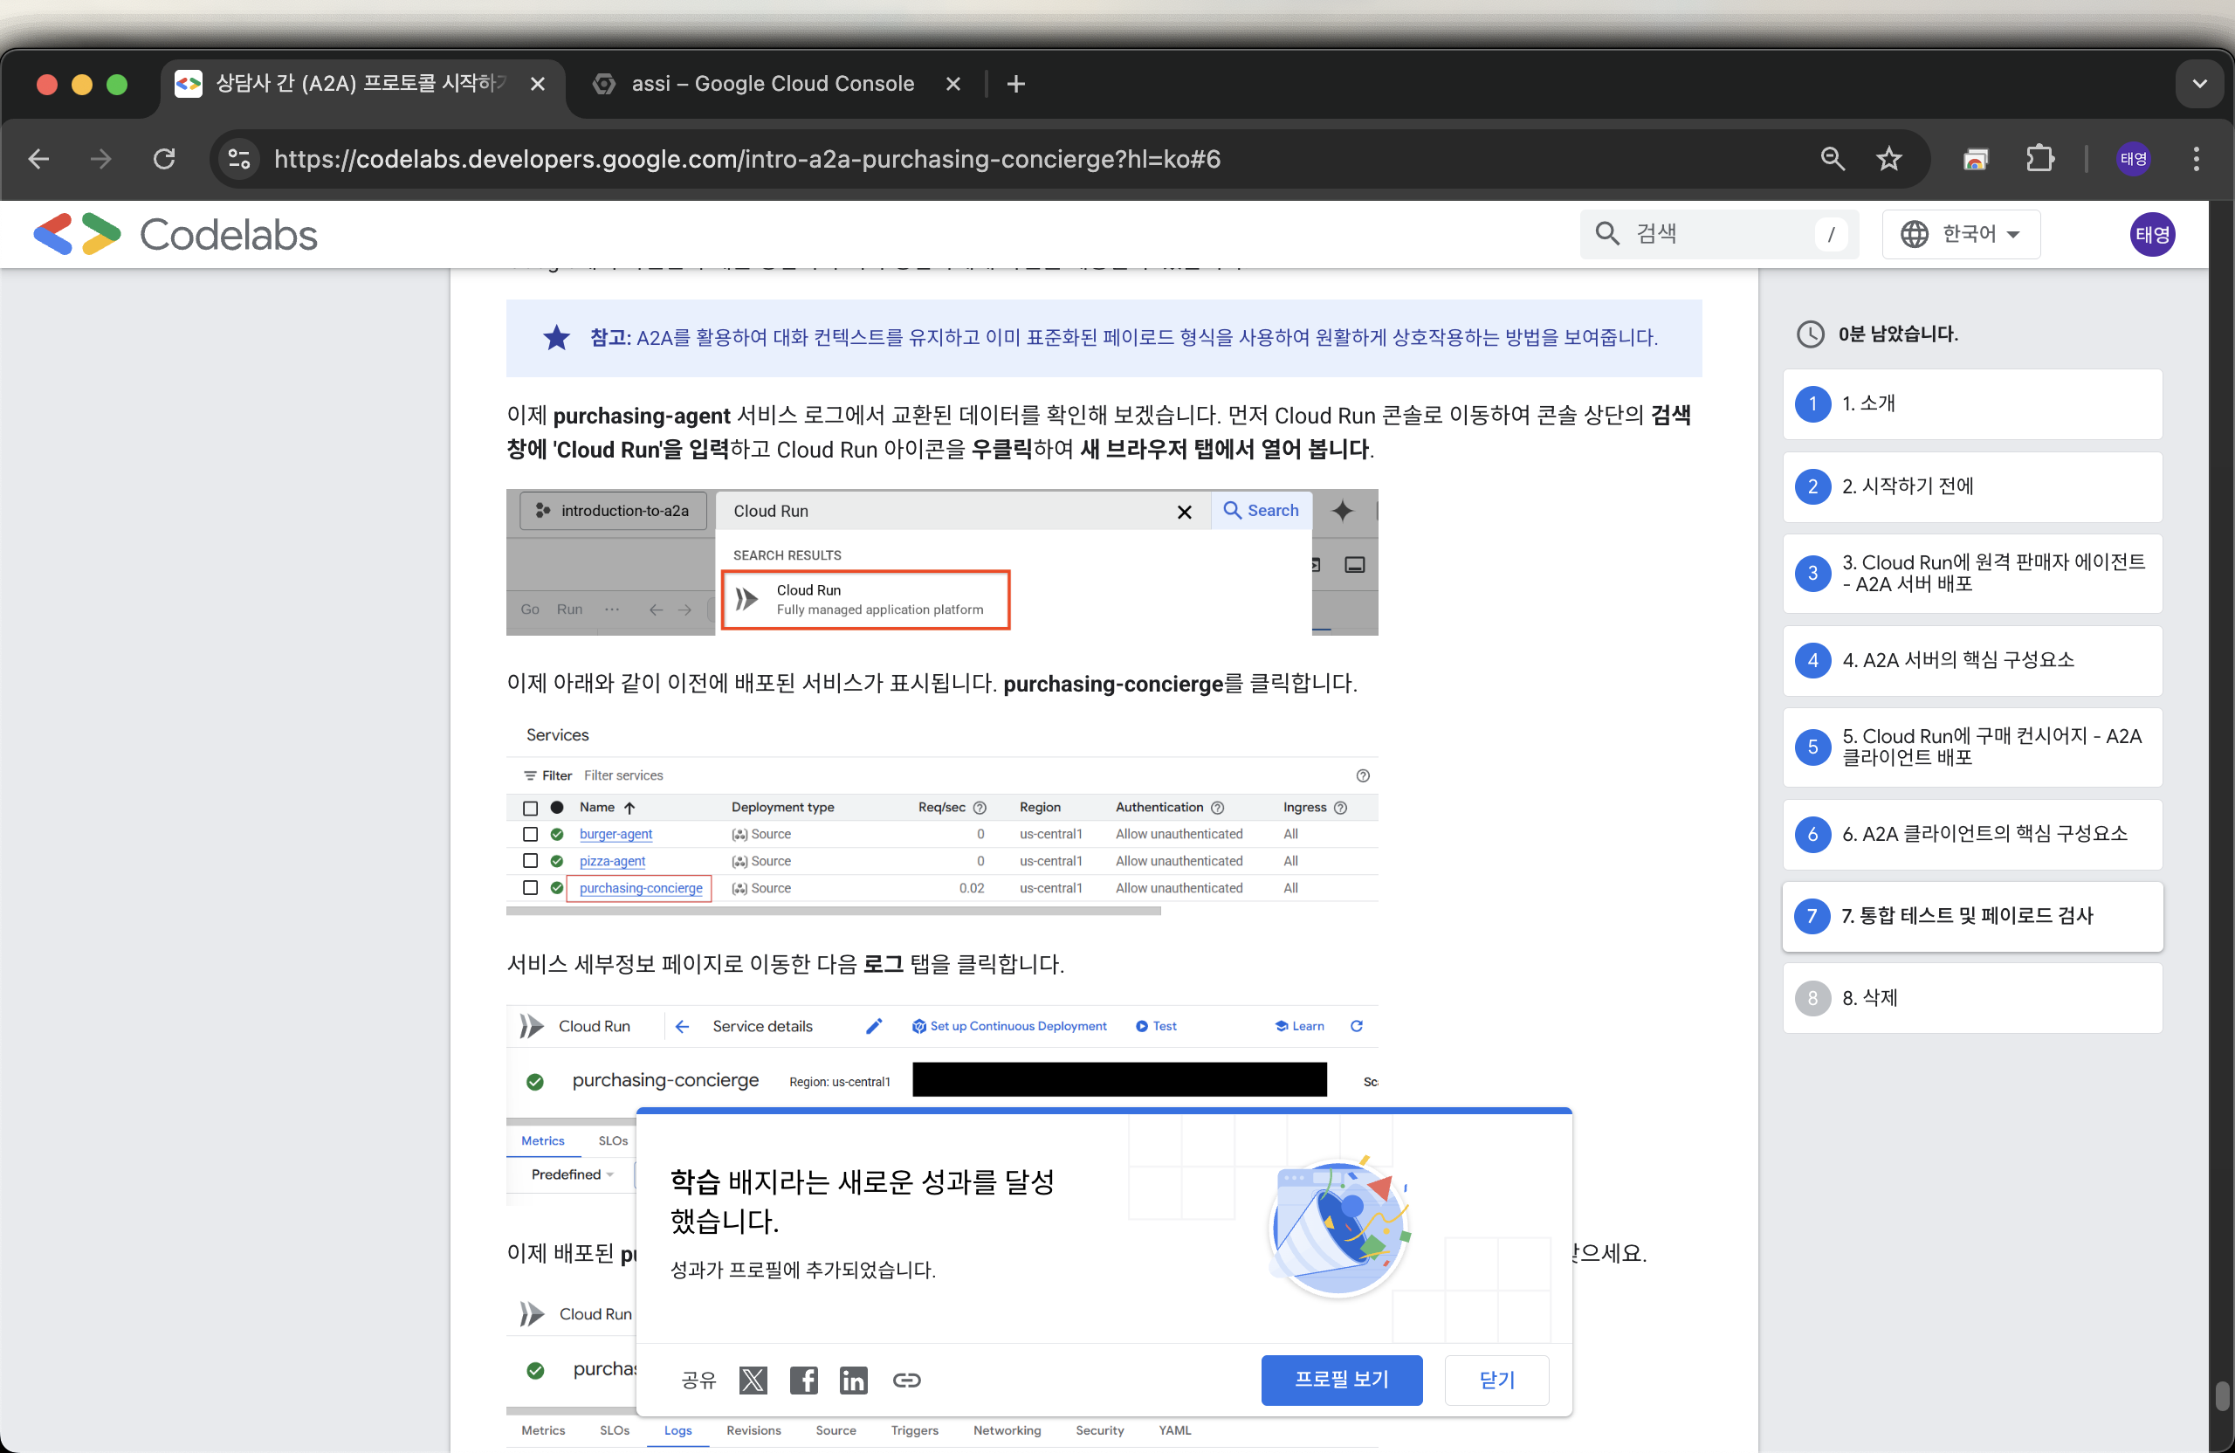Image resolution: width=2235 pixels, height=1453 pixels.
Task: Share the badge on X
Action: tap(753, 1380)
